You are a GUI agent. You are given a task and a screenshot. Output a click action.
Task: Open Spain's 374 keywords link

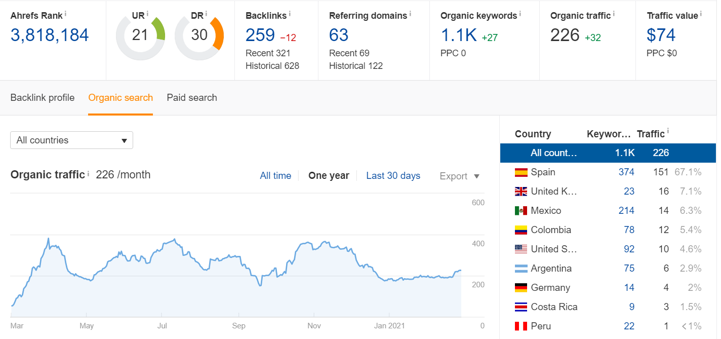click(x=626, y=172)
